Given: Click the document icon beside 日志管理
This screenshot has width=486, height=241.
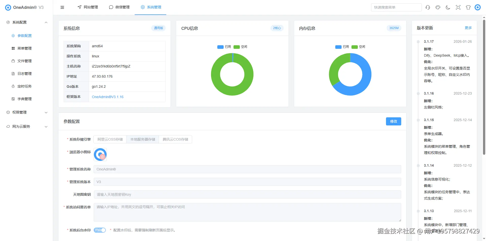Looking at the screenshot, I should click(13, 74).
